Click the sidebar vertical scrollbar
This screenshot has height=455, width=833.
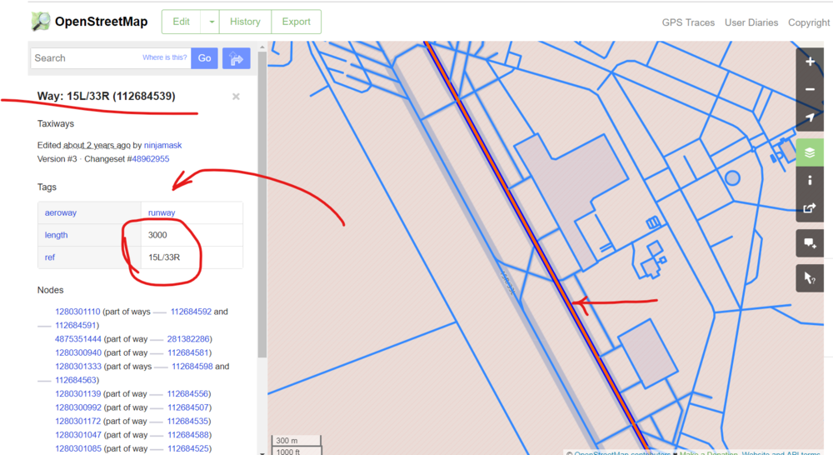[262, 205]
